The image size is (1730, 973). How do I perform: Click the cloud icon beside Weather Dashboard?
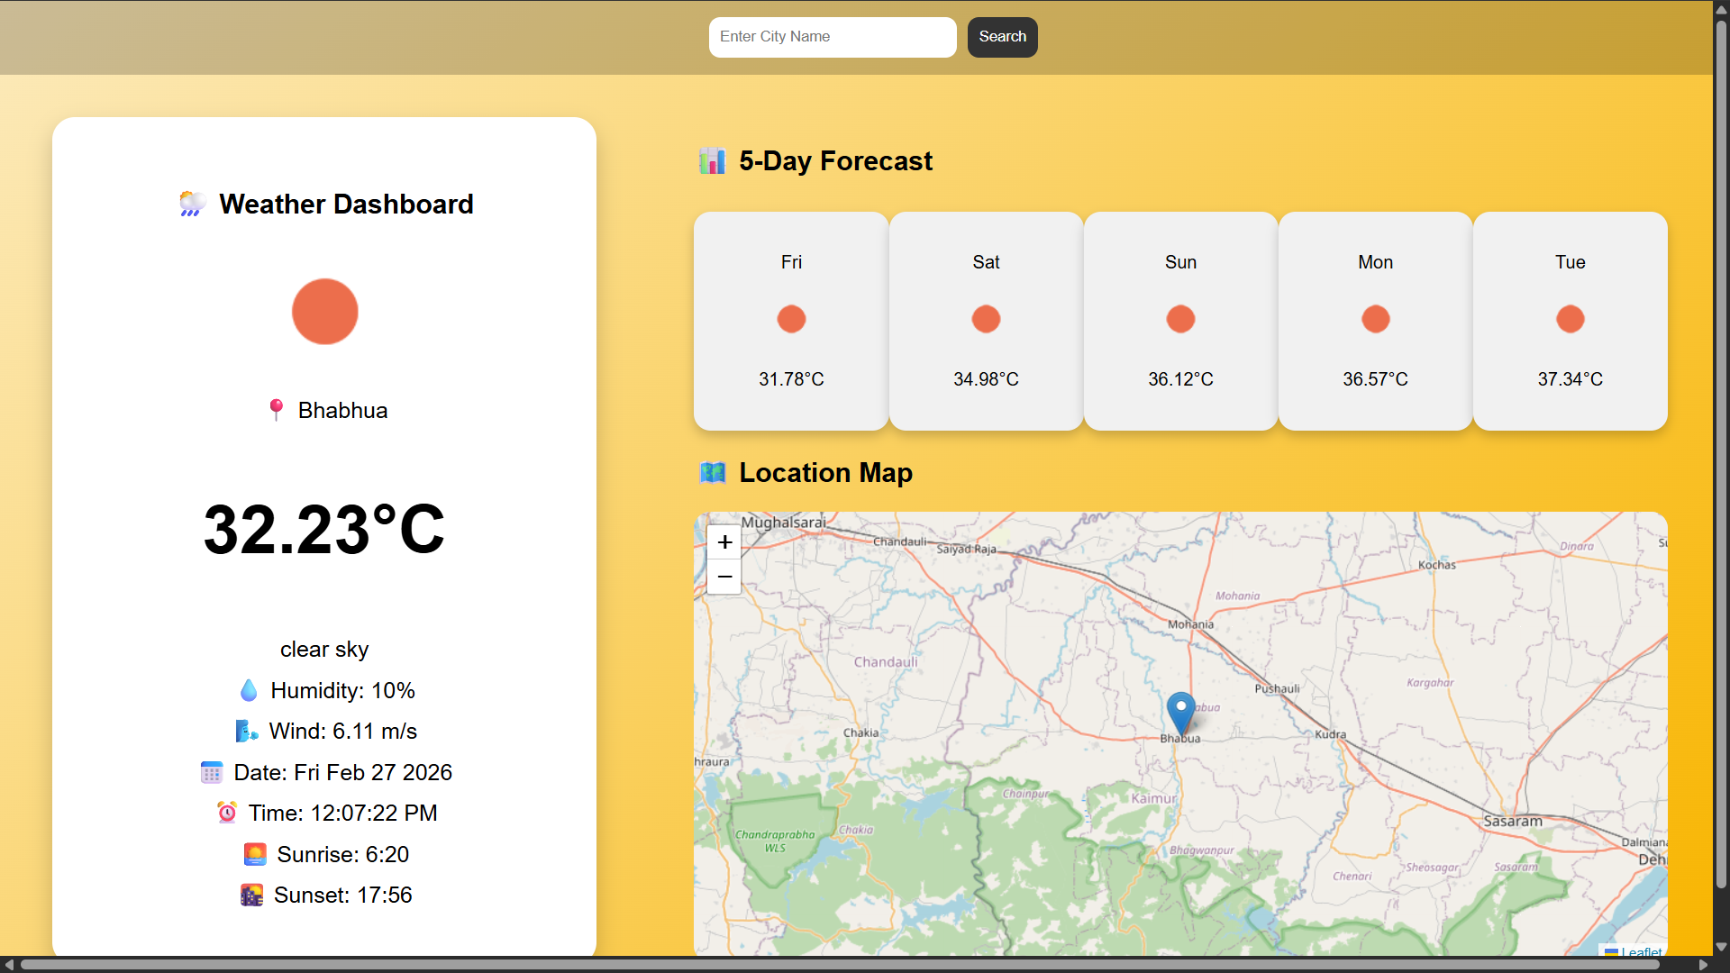(192, 205)
